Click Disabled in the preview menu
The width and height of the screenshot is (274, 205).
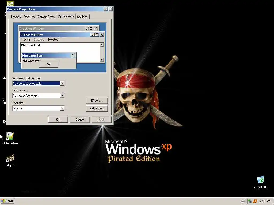coord(39,40)
